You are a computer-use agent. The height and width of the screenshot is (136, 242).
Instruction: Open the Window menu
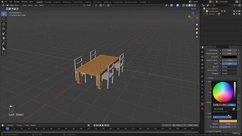pyautogui.click(x=24, y=2)
